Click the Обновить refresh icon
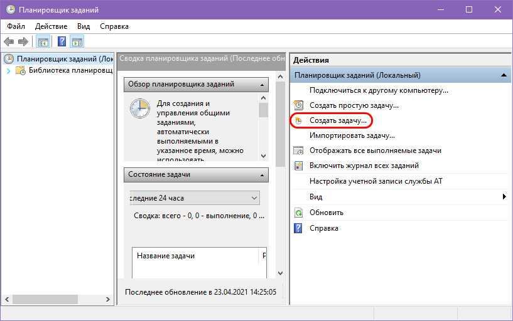Viewport: 513px width, 321px height. [x=299, y=213]
